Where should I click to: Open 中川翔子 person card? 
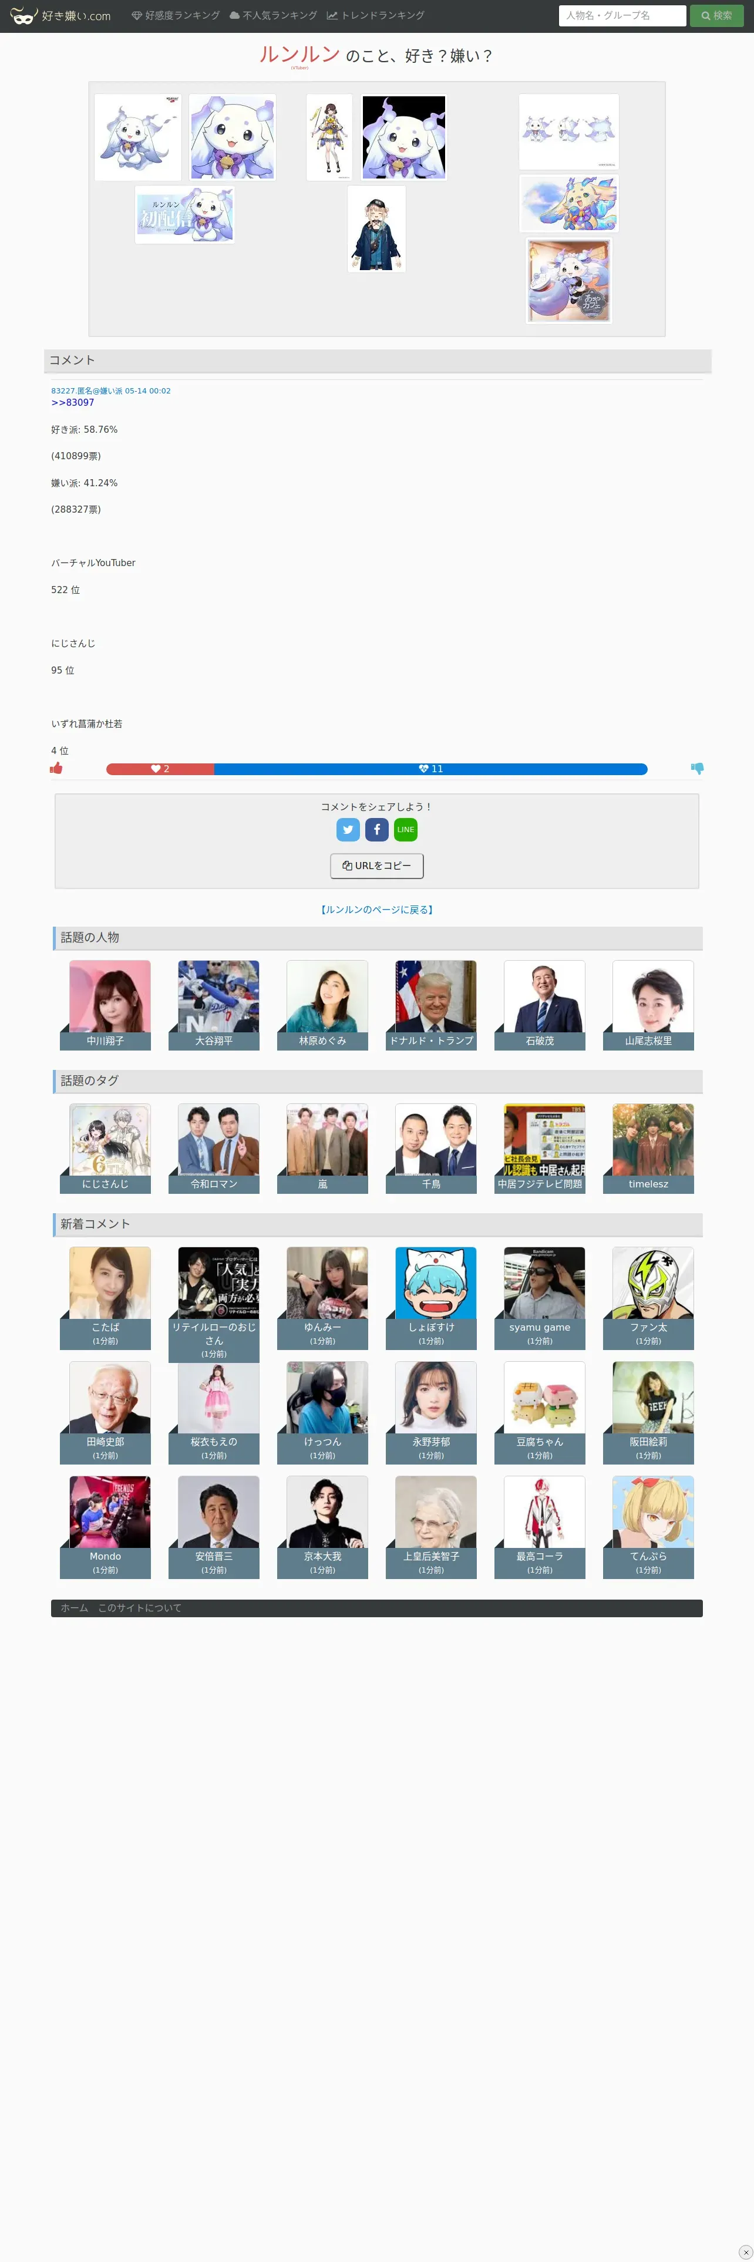coord(105,1005)
